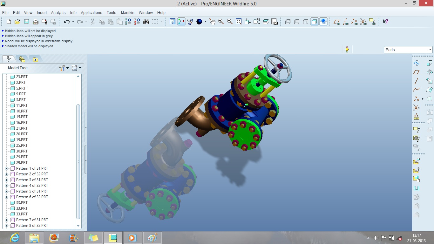Expand Pattern 6 of 32.PRT
Viewport: 434px width, 244px height.
(x=7, y=197)
